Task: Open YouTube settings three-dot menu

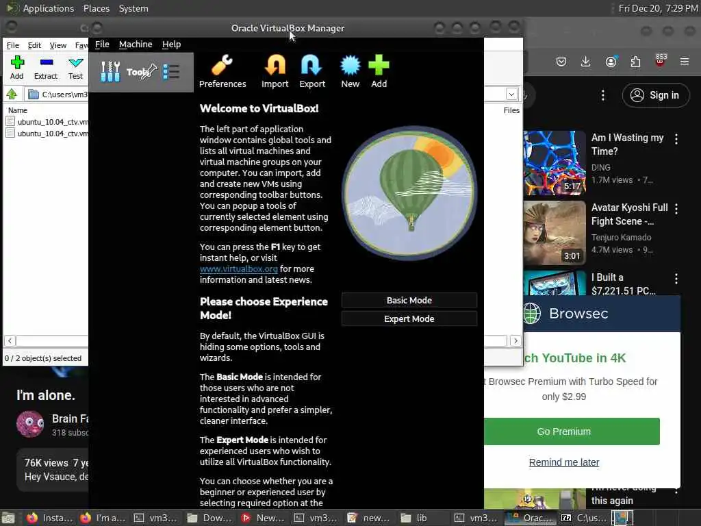Action: [x=603, y=95]
